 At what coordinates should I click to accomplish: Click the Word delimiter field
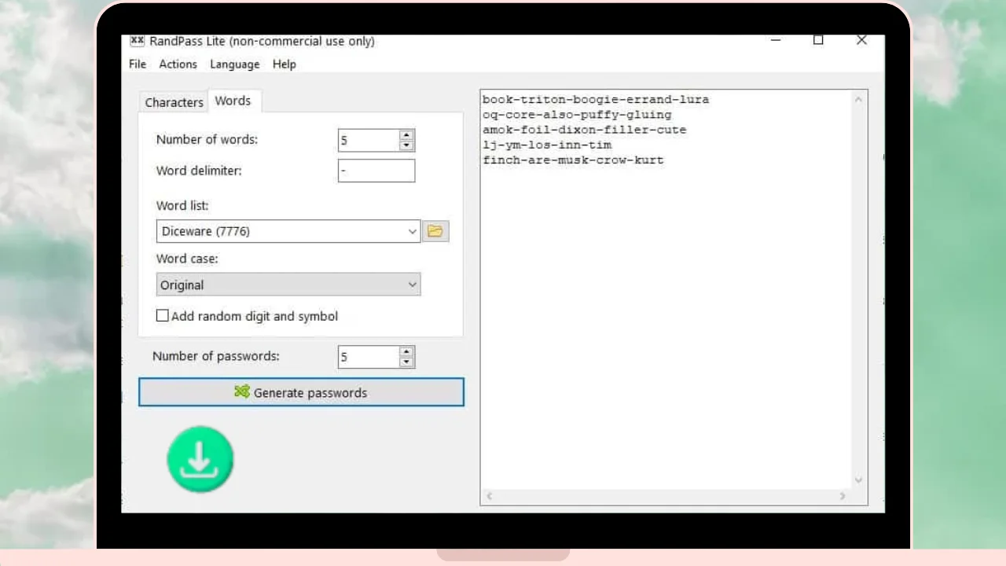(376, 171)
